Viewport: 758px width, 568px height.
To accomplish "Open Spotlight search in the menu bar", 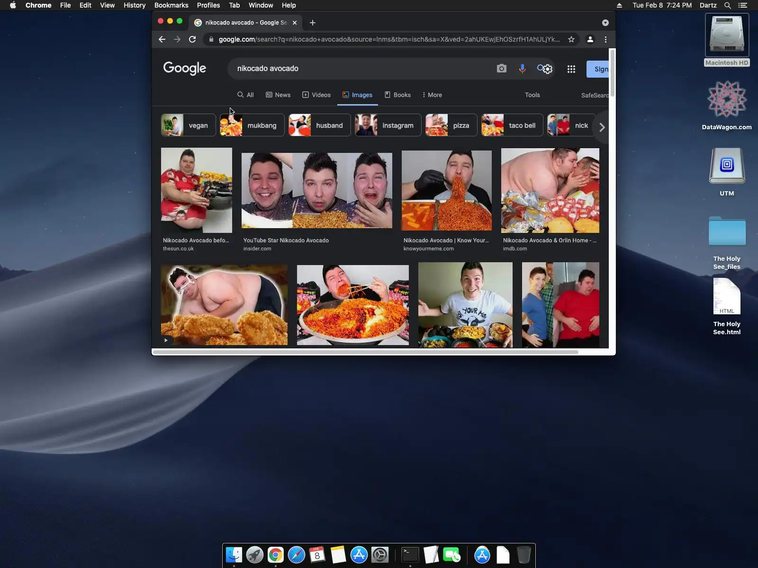I will (x=728, y=5).
